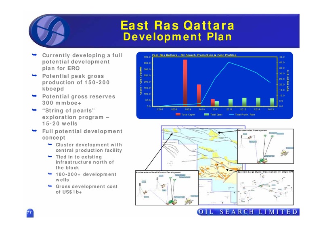
Task: Select the 'Full potential development concept' bullet
Action: click(82, 134)
